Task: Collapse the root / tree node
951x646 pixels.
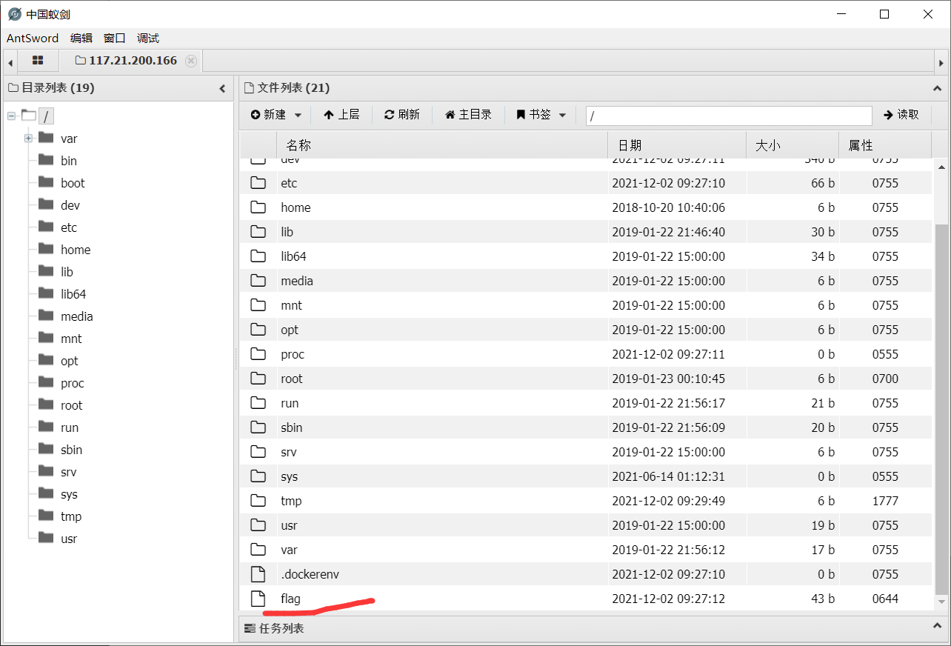Action: pos(11,116)
